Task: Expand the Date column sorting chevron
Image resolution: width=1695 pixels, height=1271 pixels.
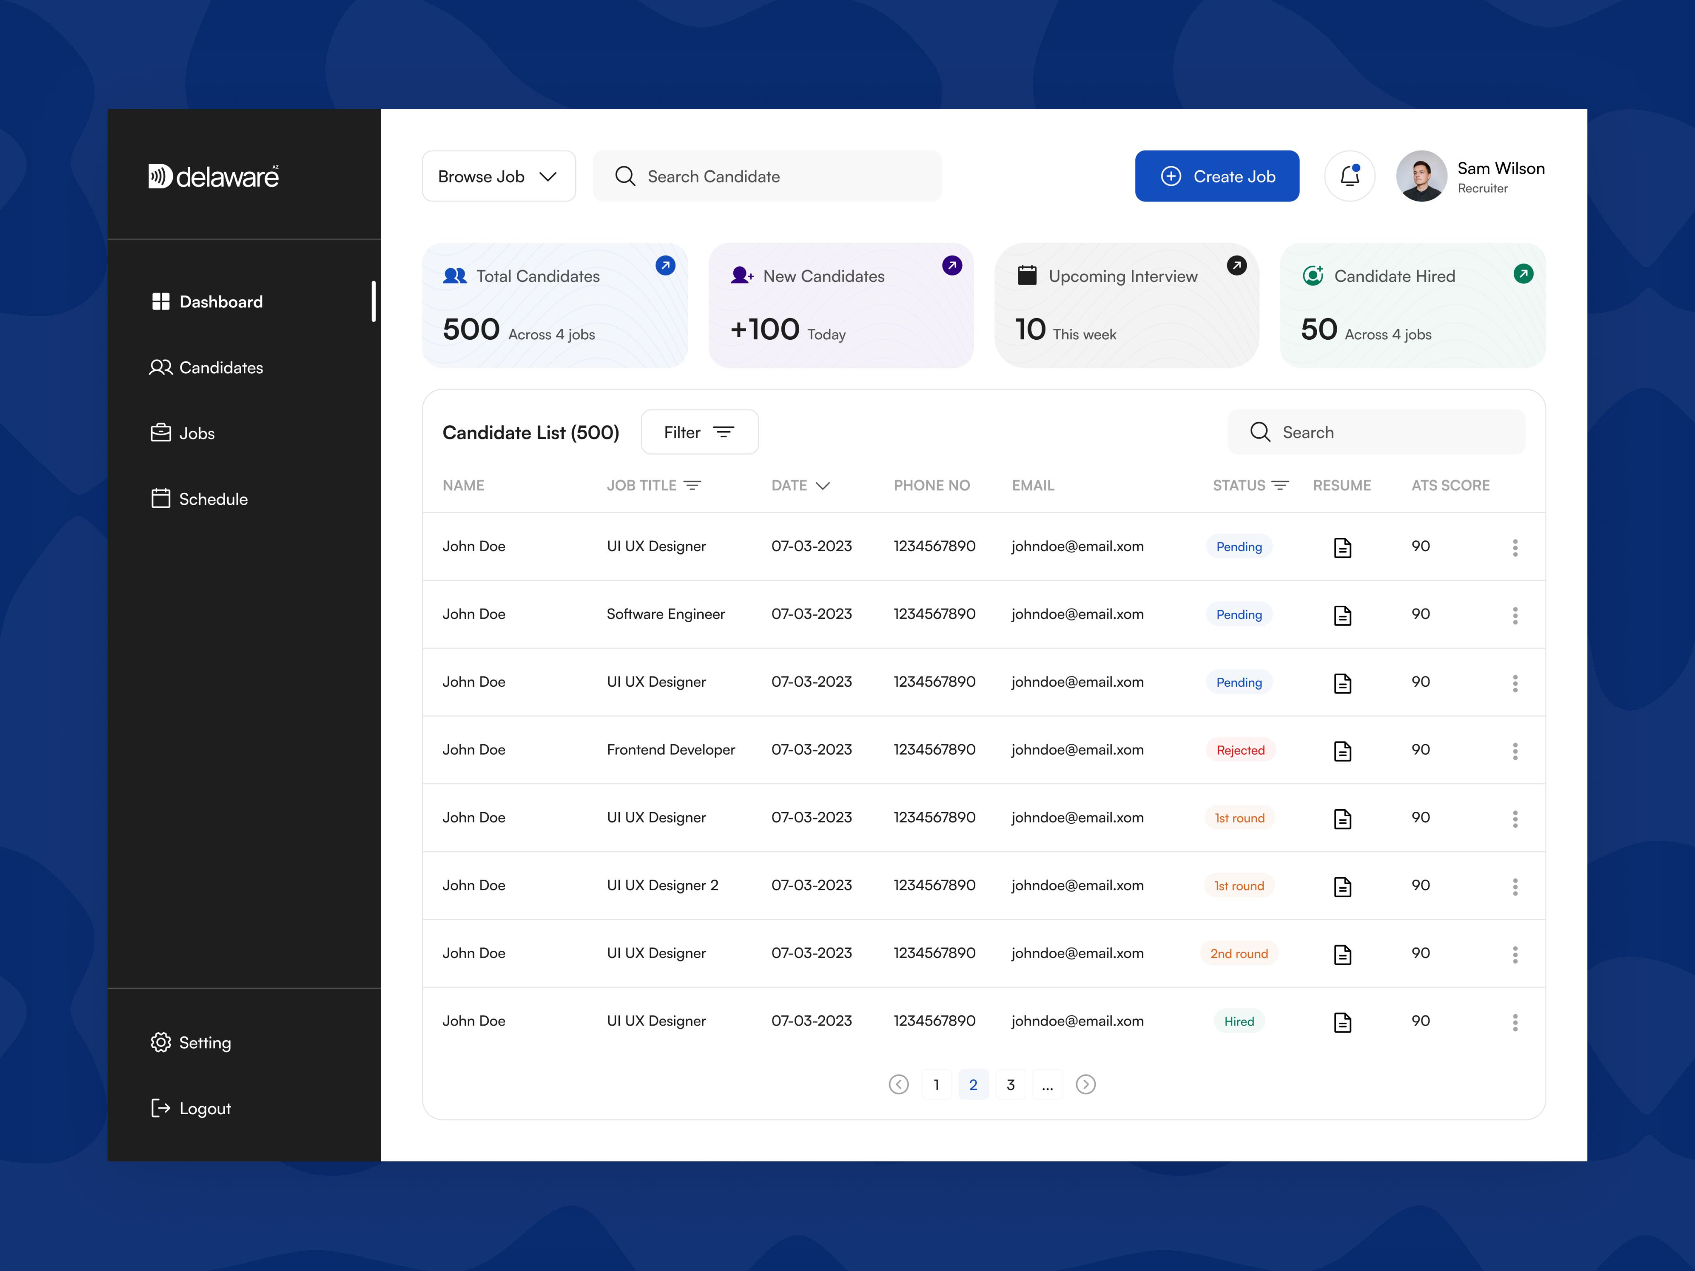Action: [x=823, y=485]
